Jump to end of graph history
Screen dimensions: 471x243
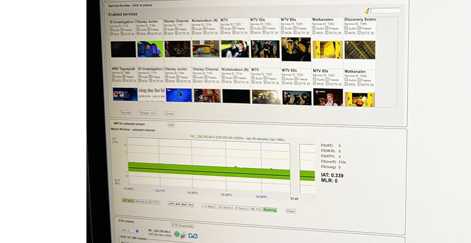click(191, 205)
